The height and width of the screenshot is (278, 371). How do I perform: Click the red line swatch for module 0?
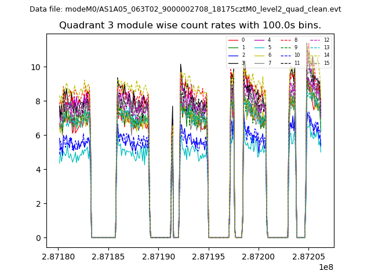(x=232, y=40)
